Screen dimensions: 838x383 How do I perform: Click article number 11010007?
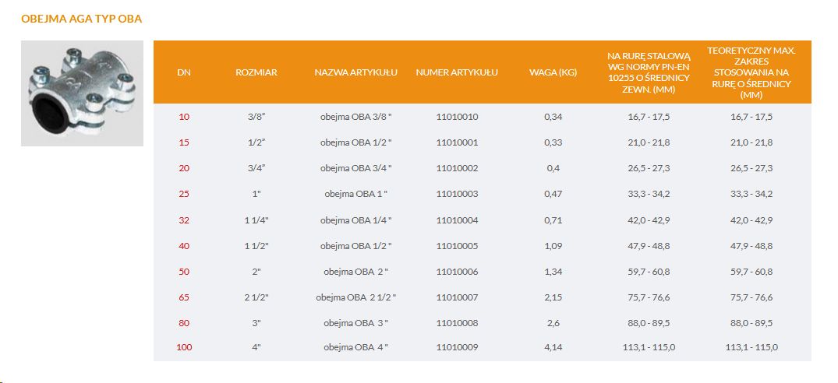tap(457, 297)
